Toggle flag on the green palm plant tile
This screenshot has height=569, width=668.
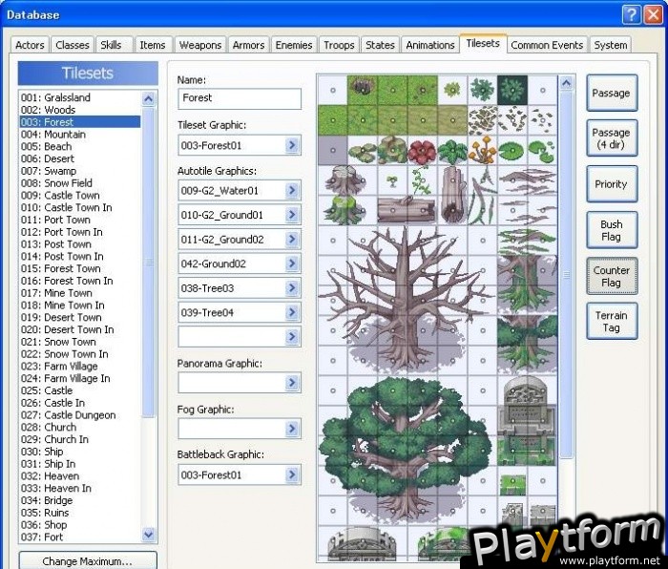pos(452,151)
